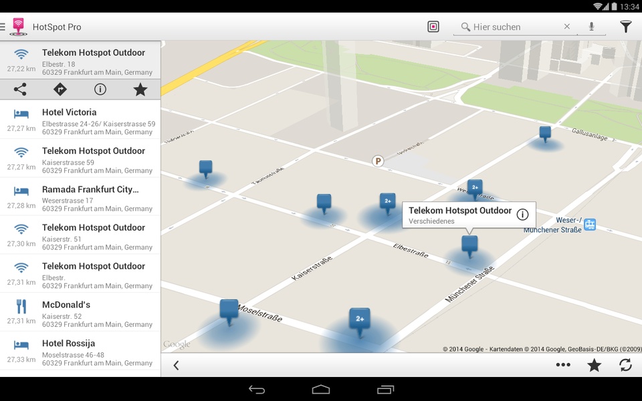The width and height of the screenshot is (642, 401).
Task: Focus the Hier suchen search field
Action: pyautogui.click(x=515, y=27)
